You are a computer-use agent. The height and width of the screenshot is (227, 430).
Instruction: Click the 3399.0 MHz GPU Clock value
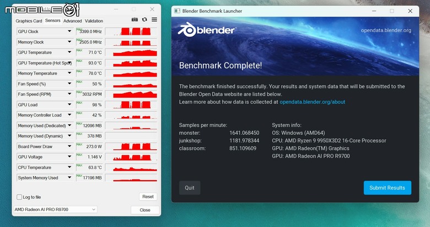pyautogui.click(x=89, y=31)
